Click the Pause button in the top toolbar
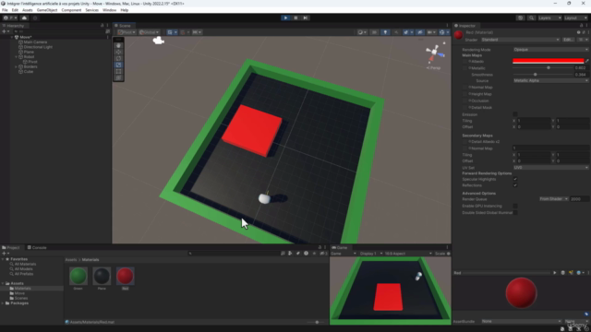Viewport: 591px width, 332px height. [295, 18]
